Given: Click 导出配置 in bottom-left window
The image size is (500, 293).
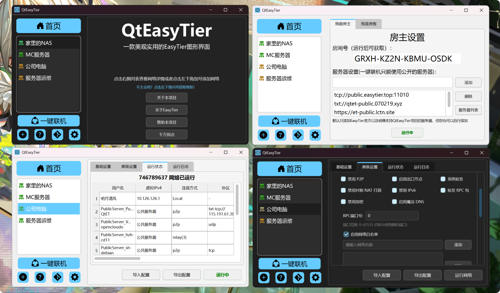Looking at the screenshot, I should coord(182,275).
